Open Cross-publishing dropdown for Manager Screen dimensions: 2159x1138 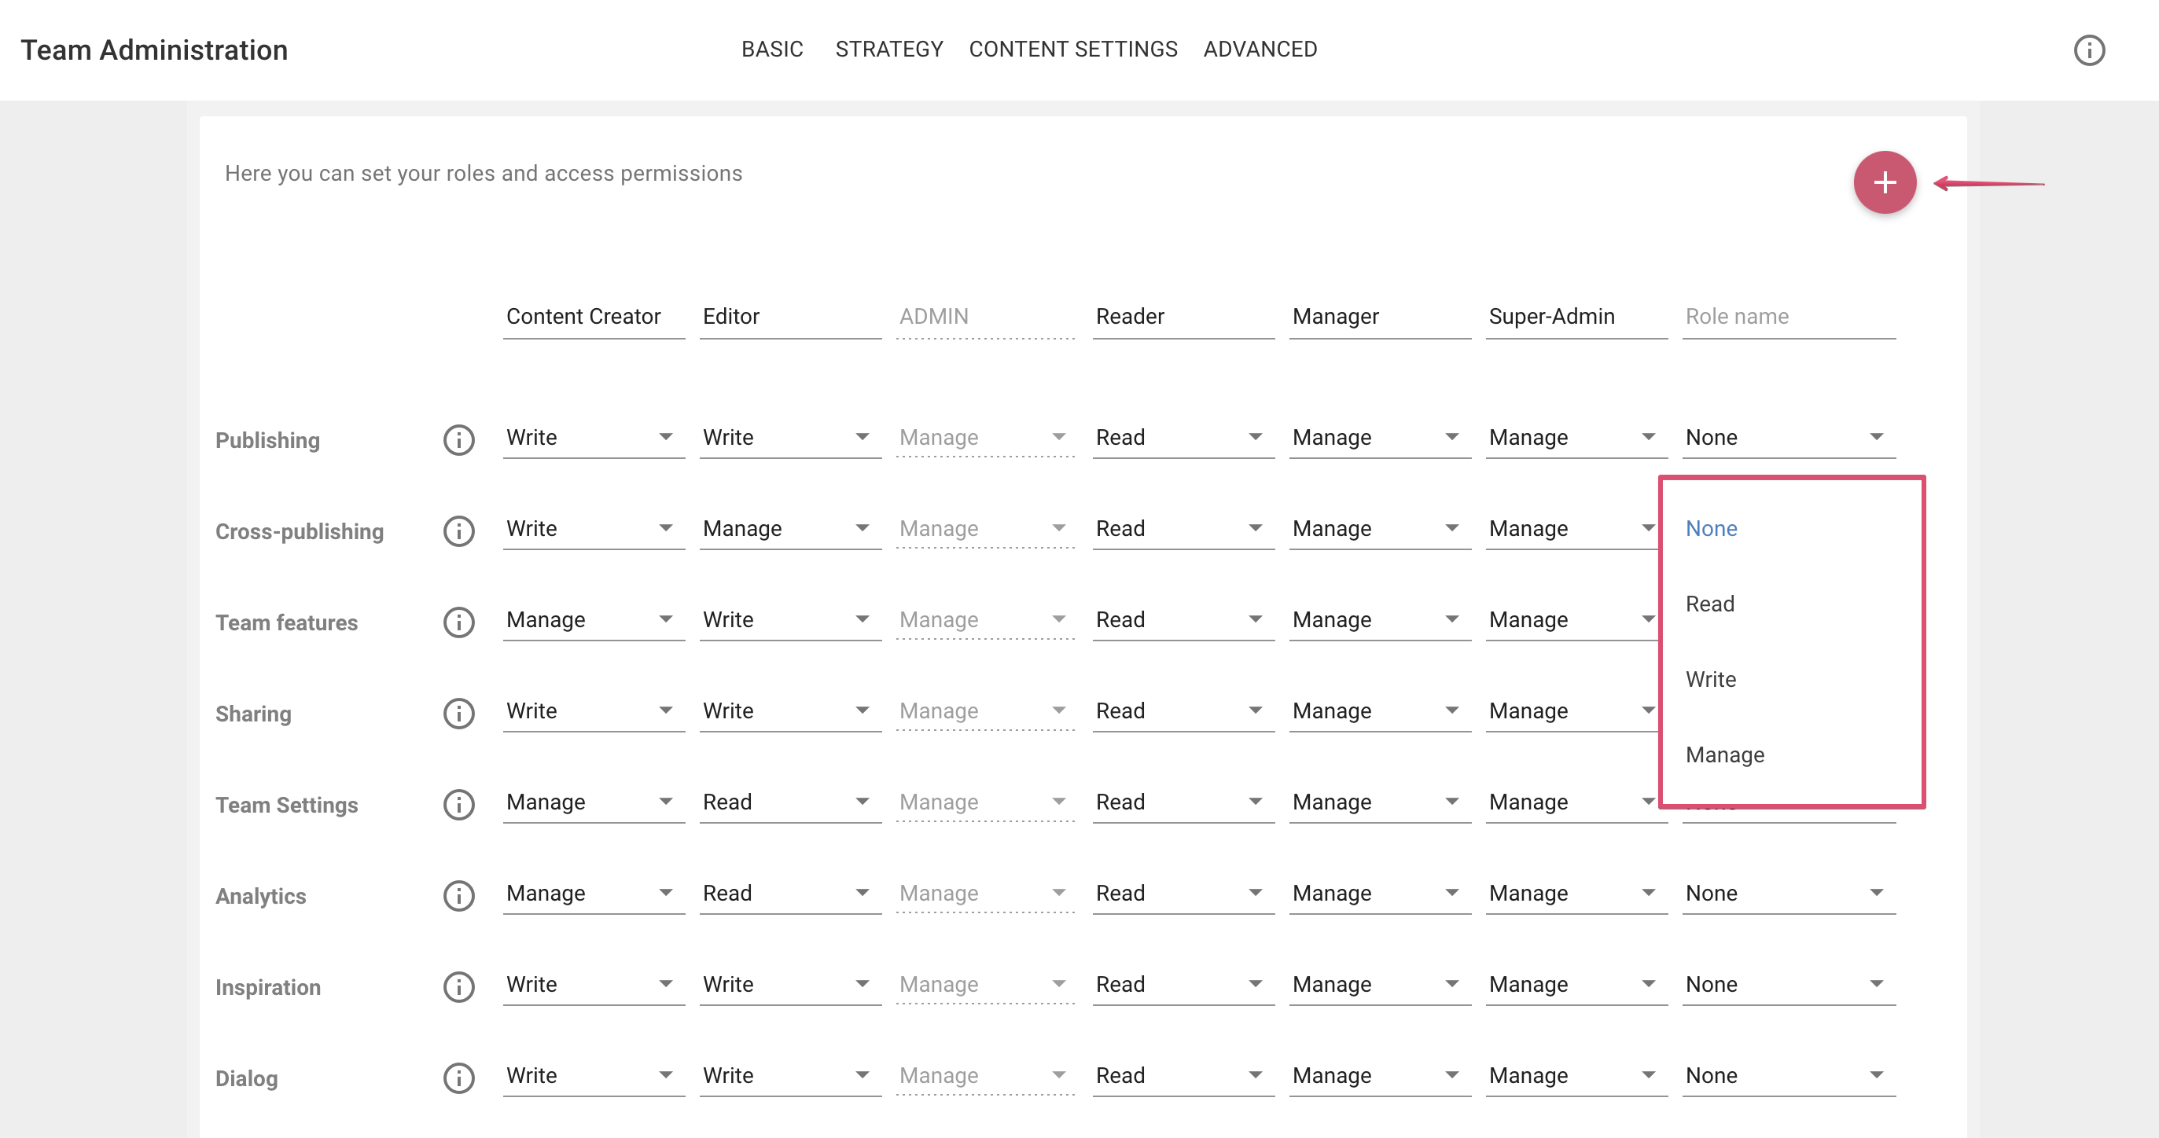coord(1380,529)
